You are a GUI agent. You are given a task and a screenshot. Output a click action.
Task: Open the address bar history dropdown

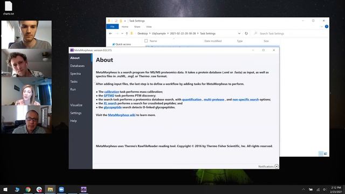coord(239,33)
